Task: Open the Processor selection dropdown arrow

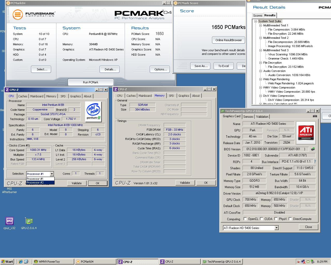Action: coord(52,174)
